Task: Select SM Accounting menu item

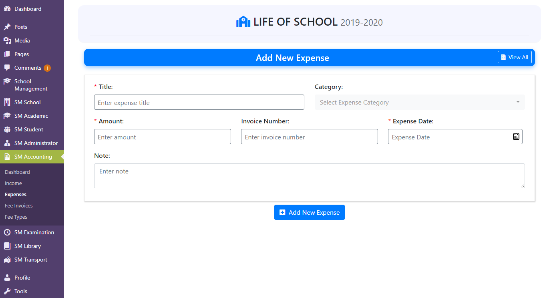Action: point(32,157)
